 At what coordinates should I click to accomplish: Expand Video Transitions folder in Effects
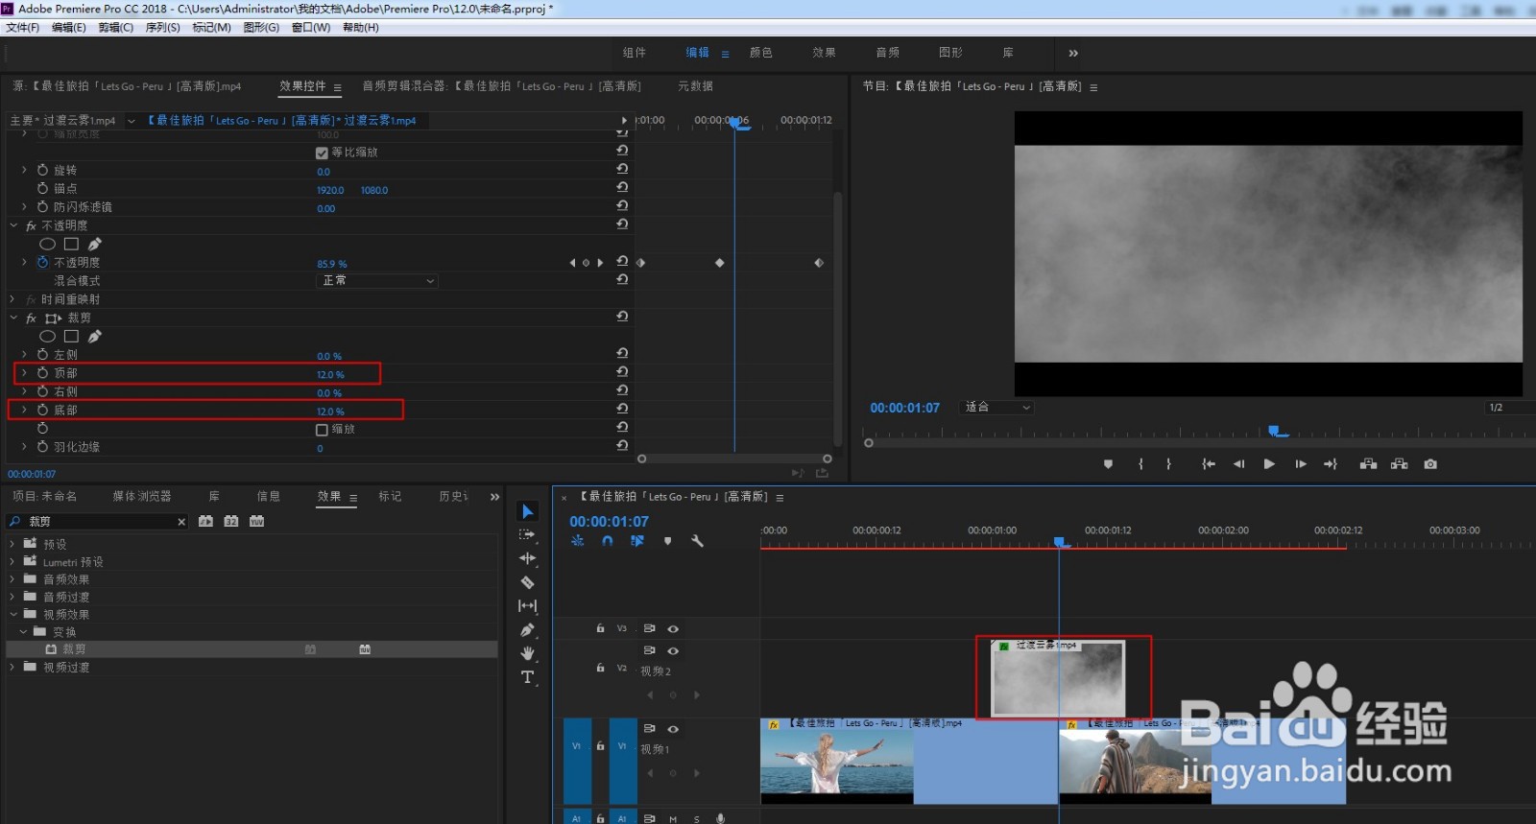click(x=12, y=667)
